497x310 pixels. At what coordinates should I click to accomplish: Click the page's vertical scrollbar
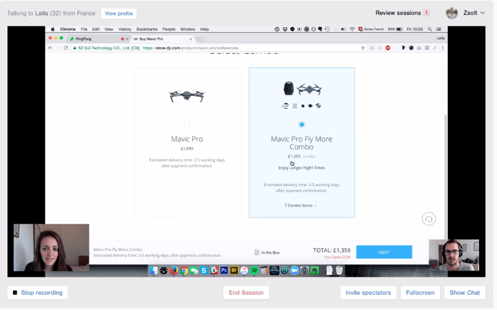point(446,177)
